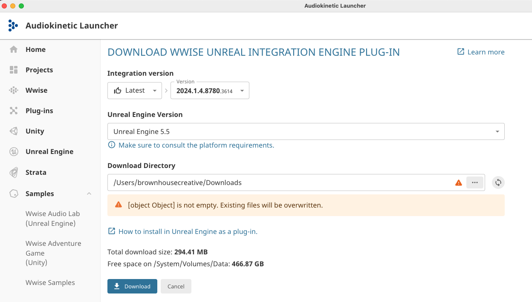
Task: Click the Cancel button
Action: [x=176, y=286]
